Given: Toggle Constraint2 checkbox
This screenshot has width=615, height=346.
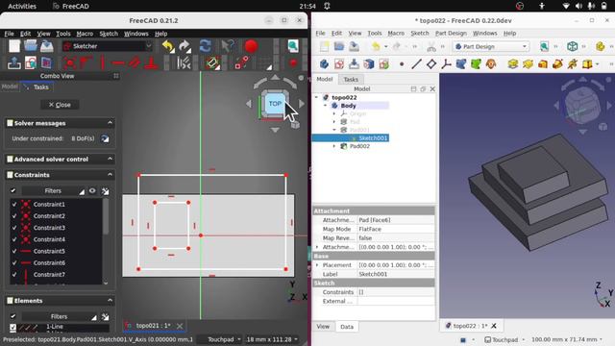Looking at the screenshot, I should coord(14,216).
